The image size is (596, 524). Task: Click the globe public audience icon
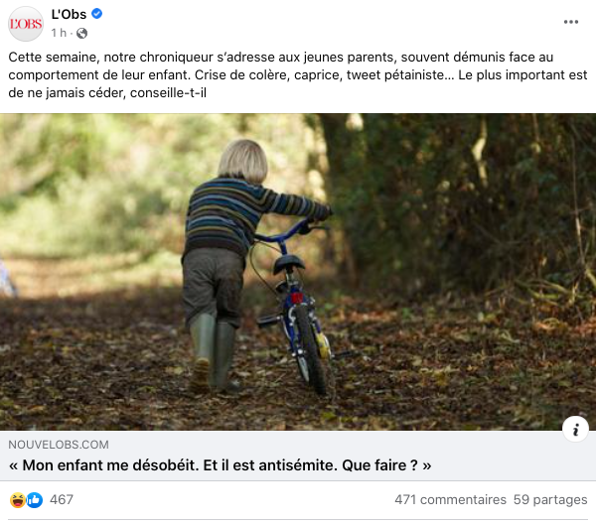[x=81, y=34]
